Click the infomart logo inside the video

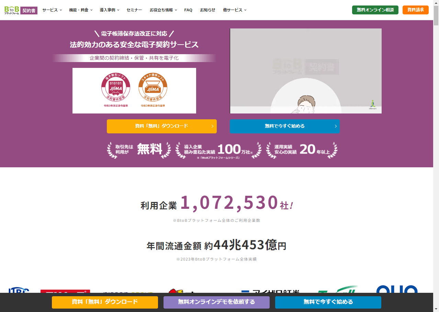372,105
